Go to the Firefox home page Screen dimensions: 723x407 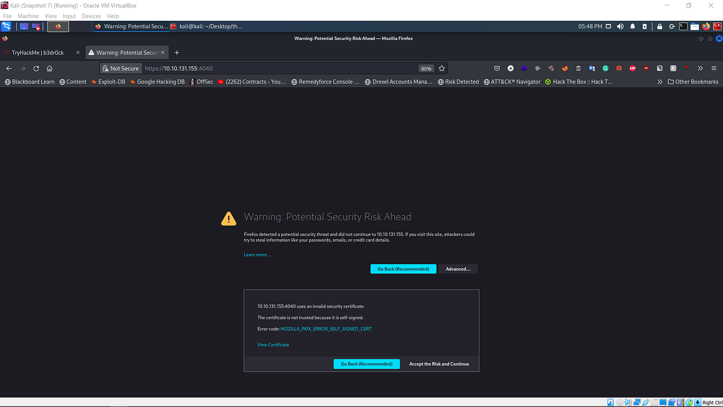(x=51, y=68)
